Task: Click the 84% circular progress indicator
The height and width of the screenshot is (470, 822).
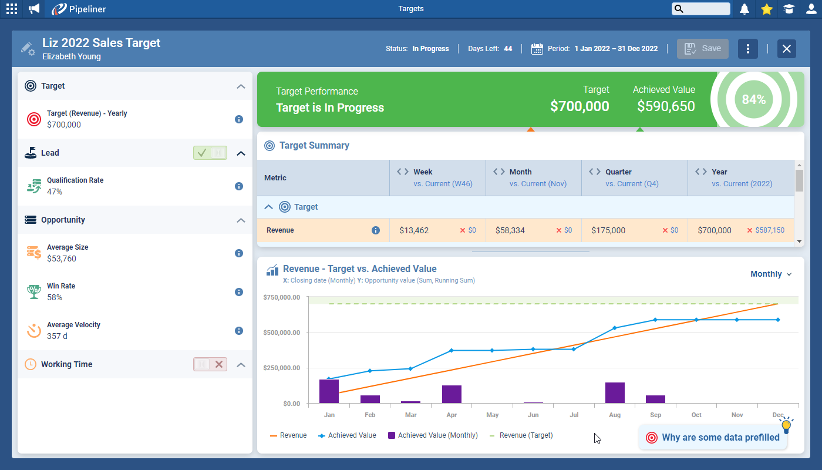Action: tap(755, 99)
